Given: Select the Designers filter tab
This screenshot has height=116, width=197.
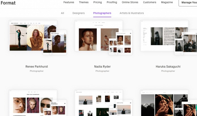Looking at the screenshot, I should pyautogui.click(x=78, y=13).
